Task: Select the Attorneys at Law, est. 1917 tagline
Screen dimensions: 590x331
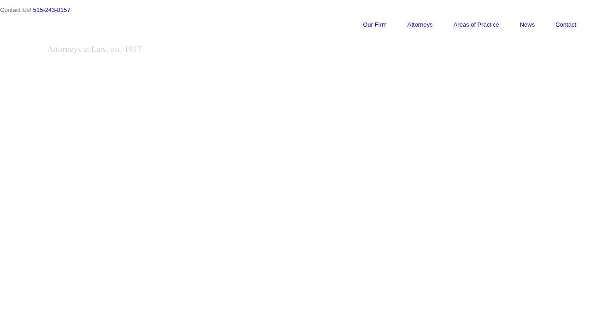Action: point(94,49)
